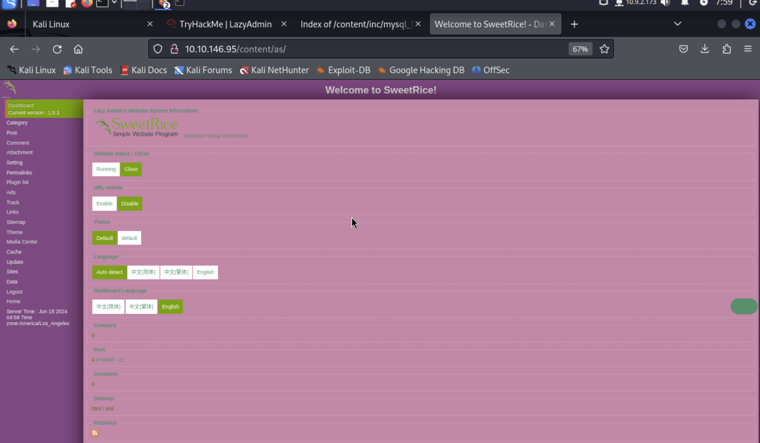Image resolution: width=760 pixels, height=443 pixels.
Task: Click the SweetRice Simple Website Program logo
Action: (137, 127)
